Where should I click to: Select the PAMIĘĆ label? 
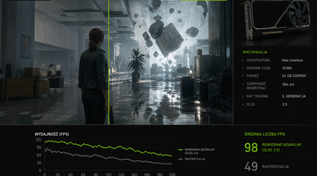(x=252, y=76)
